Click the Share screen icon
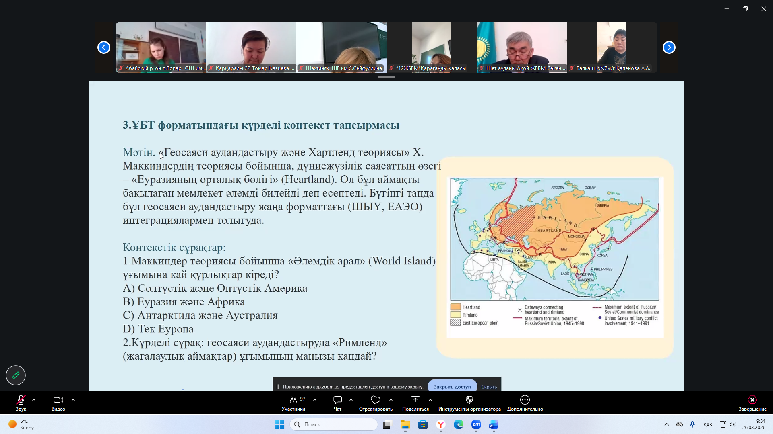Image resolution: width=773 pixels, height=434 pixels. click(415, 400)
